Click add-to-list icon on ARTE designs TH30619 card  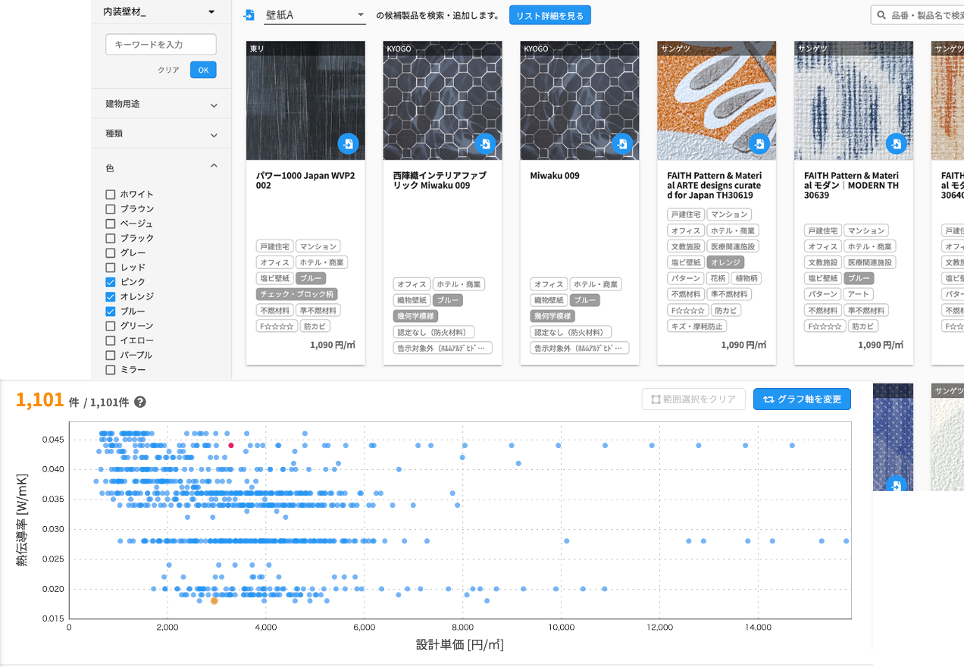click(x=759, y=143)
